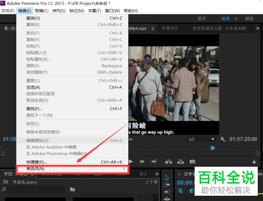Open the 标记(M) menu

[x=77, y=11]
